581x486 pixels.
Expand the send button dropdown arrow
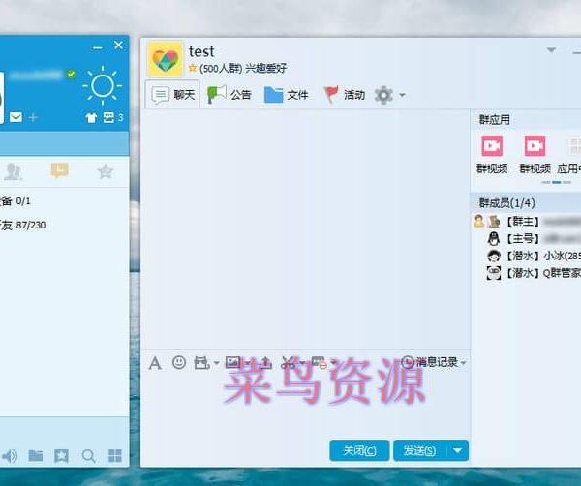(458, 451)
